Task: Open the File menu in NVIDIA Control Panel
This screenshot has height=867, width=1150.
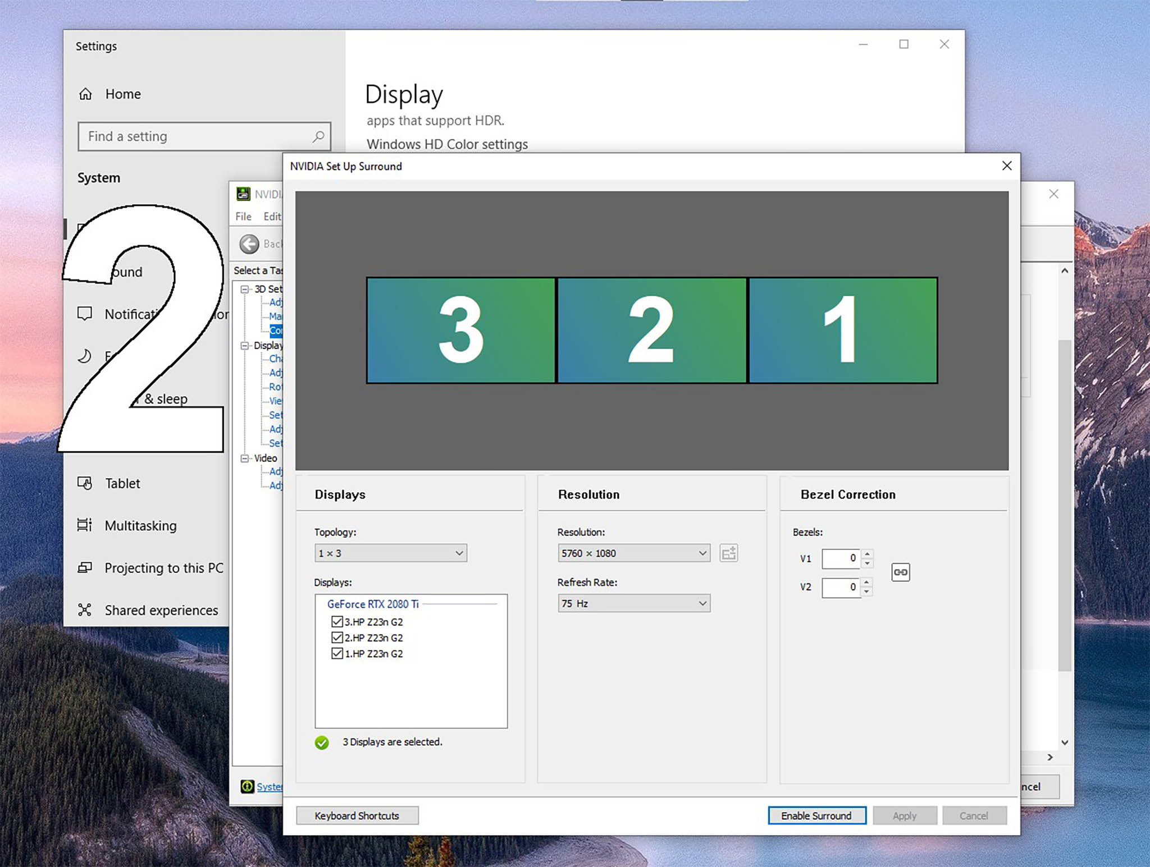Action: tap(243, 217)
